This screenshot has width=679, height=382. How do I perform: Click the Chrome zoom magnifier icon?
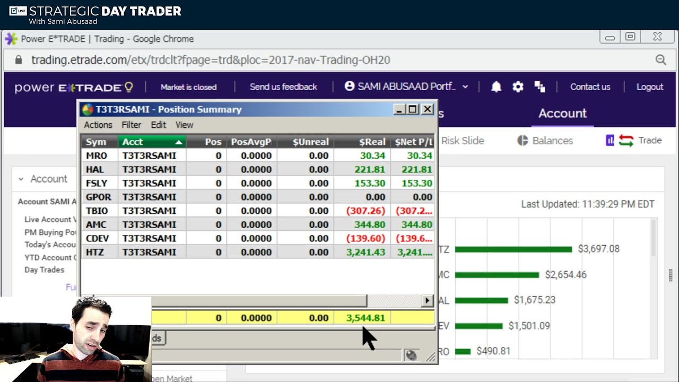tap(660, 60)
